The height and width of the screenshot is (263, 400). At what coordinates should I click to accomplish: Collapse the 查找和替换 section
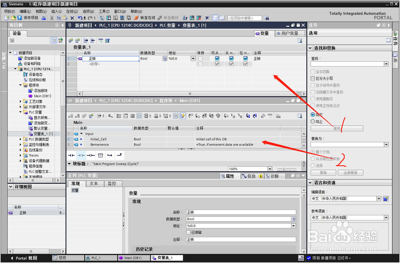[310, 48]
